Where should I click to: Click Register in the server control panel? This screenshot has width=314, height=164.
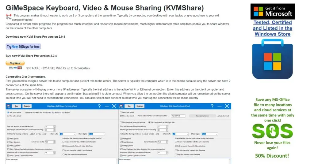coord(27,106)
